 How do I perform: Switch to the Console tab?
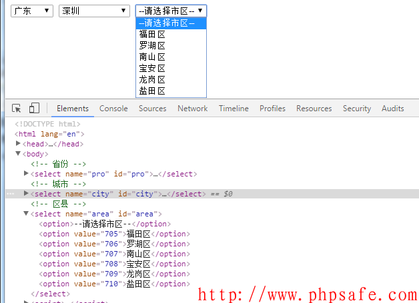point(113,109)
